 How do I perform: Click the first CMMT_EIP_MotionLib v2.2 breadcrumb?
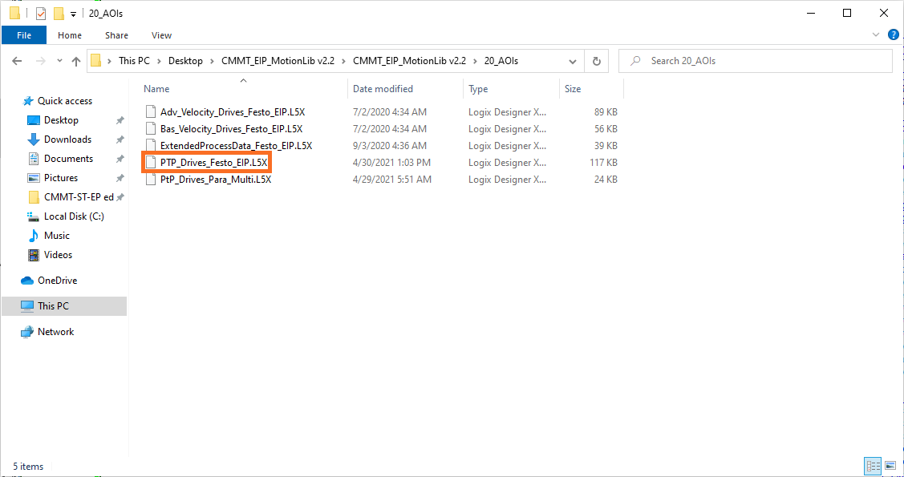point(278,60)
